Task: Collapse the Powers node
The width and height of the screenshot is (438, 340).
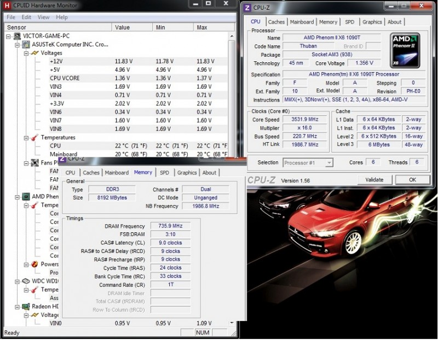Action: click(26, 265)
